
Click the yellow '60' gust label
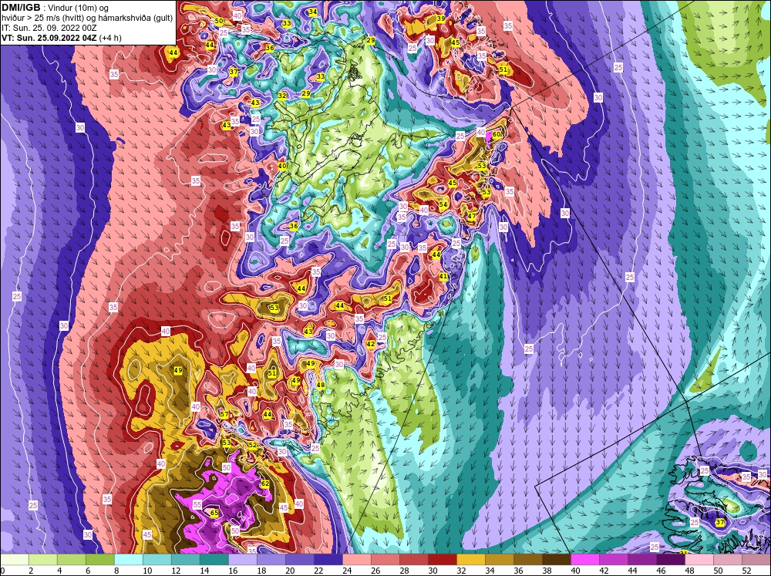pyautogui.click(x=497, y=134)
